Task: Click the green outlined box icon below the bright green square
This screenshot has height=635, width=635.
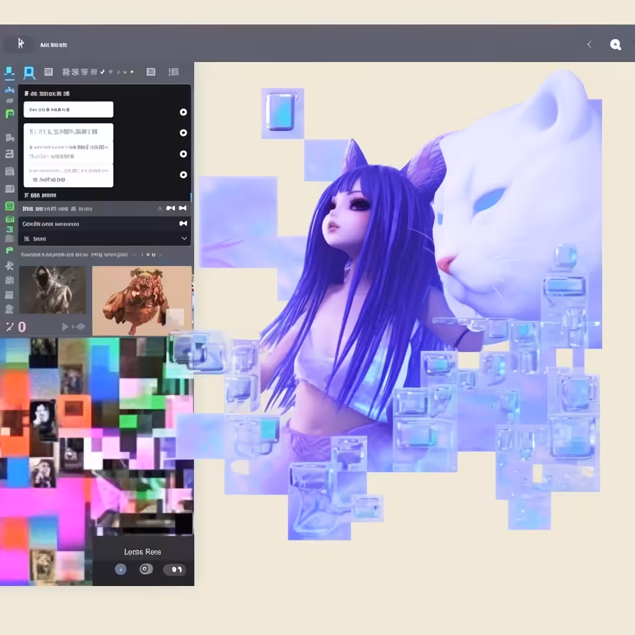Action: [10, 220]
